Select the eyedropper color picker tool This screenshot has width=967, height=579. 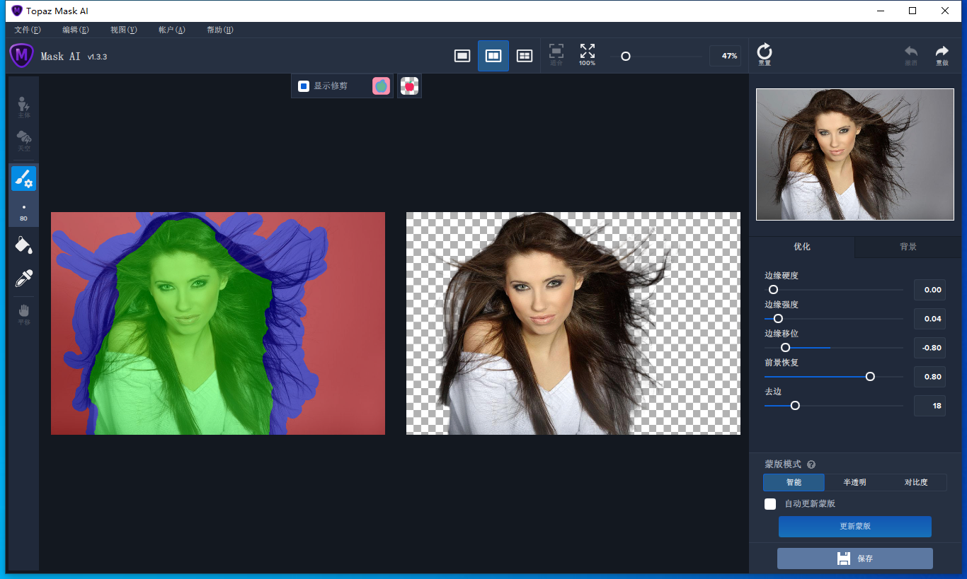pos(23,278)
